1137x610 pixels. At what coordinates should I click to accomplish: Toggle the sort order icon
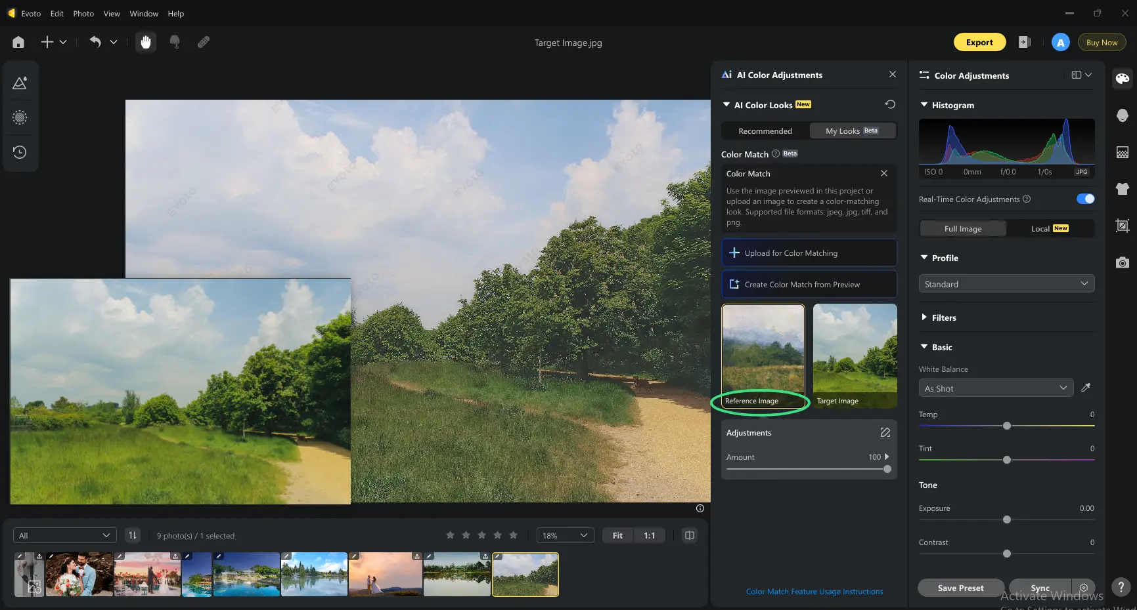133,535
